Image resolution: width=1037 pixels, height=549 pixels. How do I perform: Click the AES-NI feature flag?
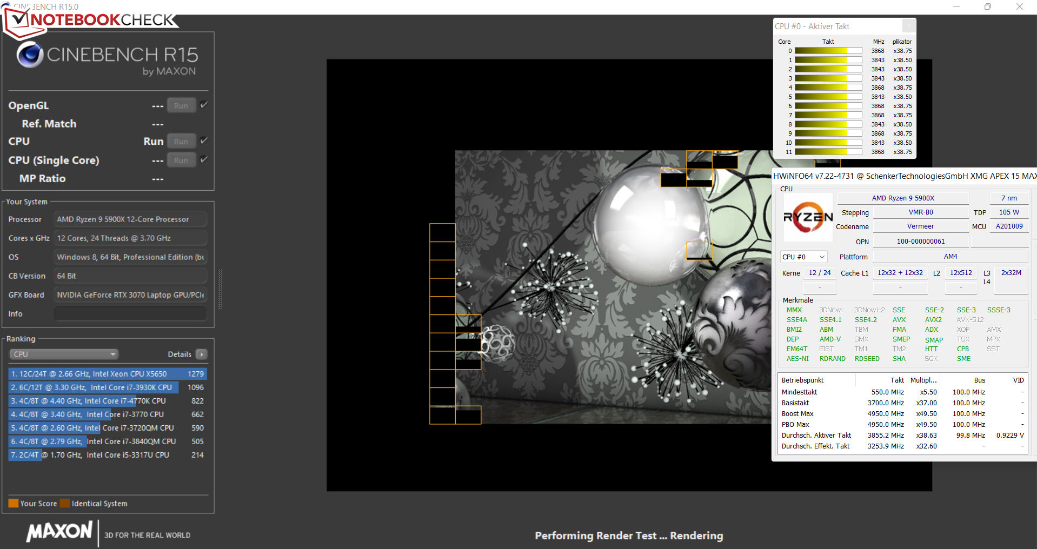(797, 359)
